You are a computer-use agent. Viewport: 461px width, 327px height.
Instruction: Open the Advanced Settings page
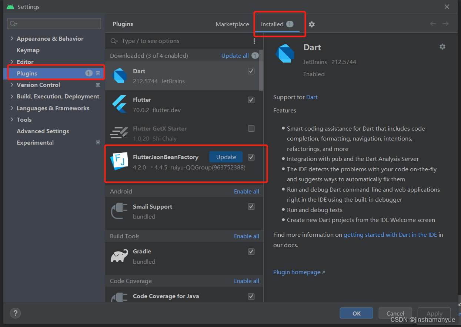(x=43, y=131)
